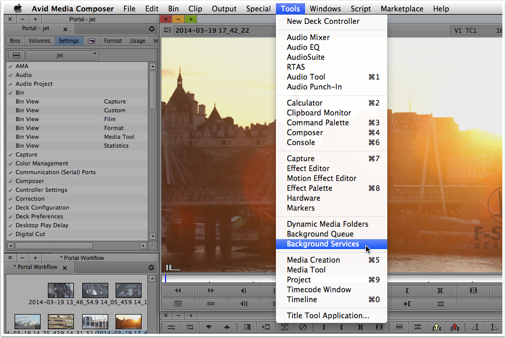This screenshot has width=506, height=338.
Task: Click the Go to In button
Action: tap(407, 304)
